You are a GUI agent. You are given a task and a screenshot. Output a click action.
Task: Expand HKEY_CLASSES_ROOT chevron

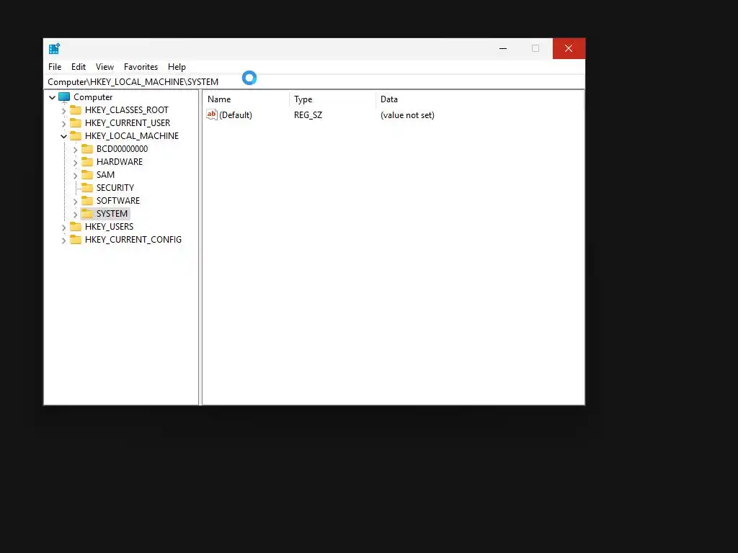pos(64,111)
